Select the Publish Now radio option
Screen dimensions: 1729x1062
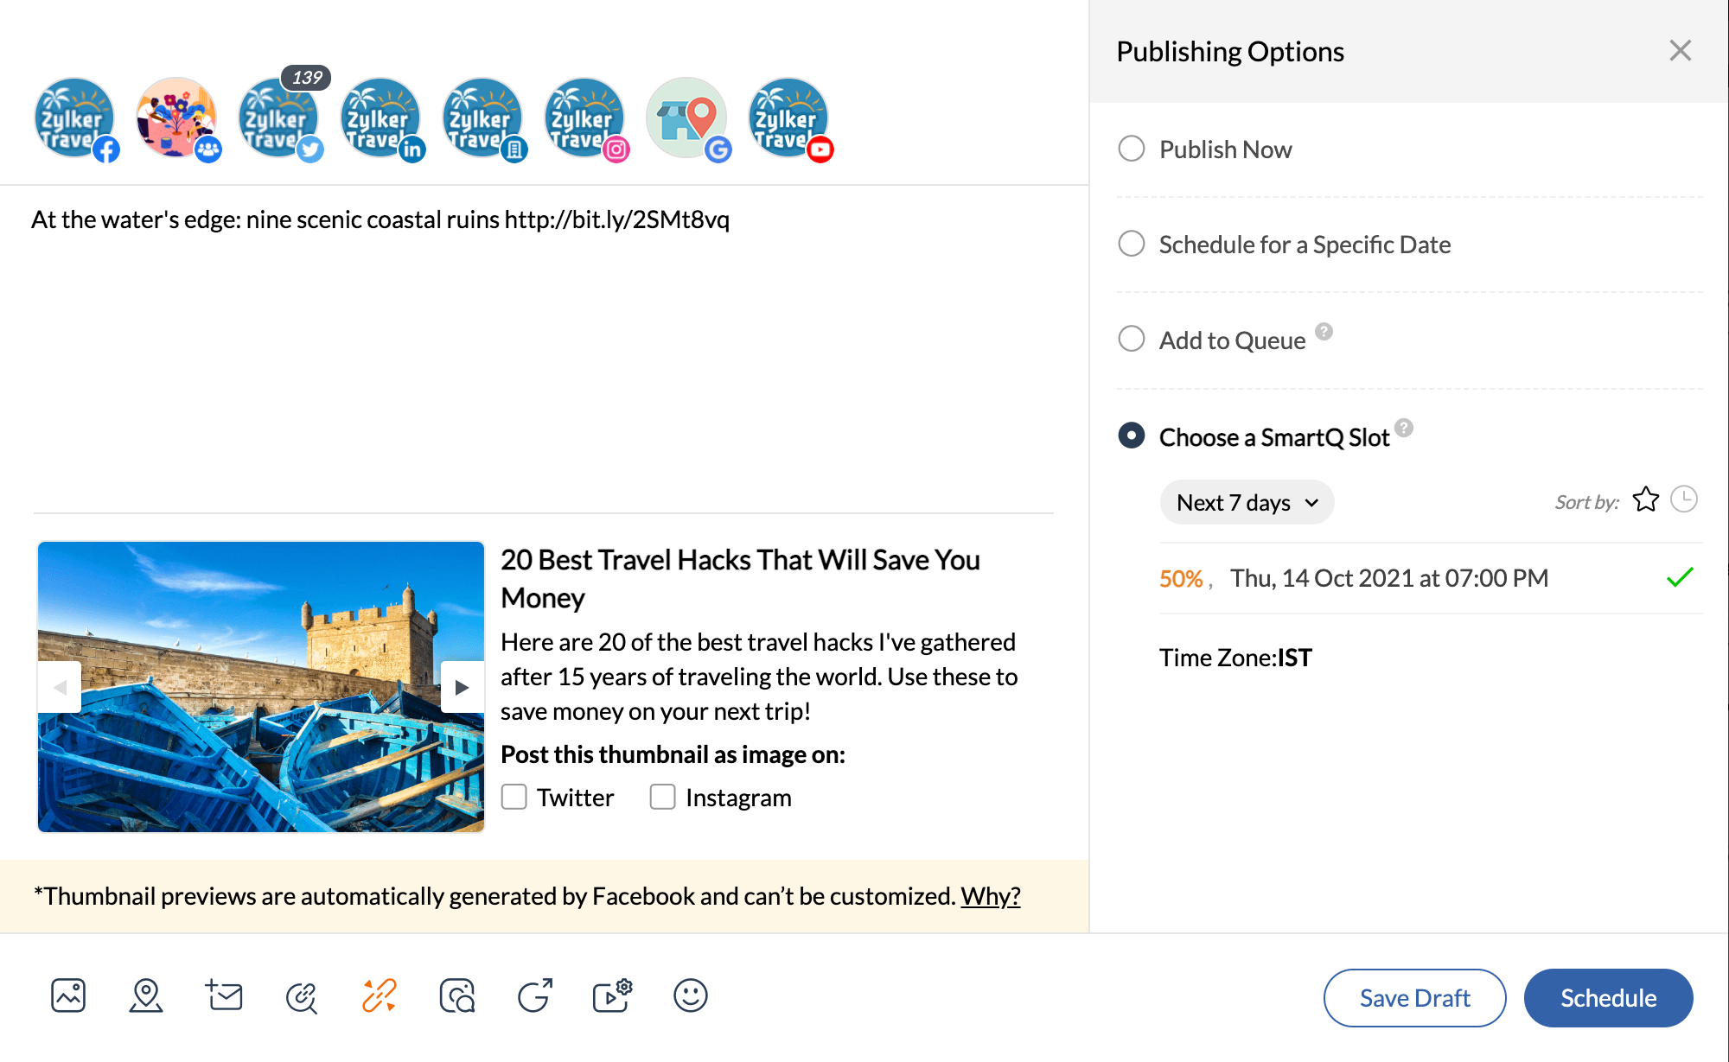(x=1132, y=149)
